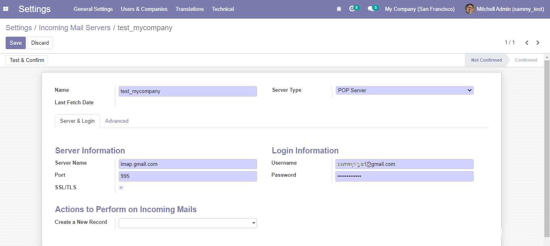Image resolution: width=550 pixels, height=246 pixels.
Task: Click the Server Name input field
Action: [x=188, y=164]
